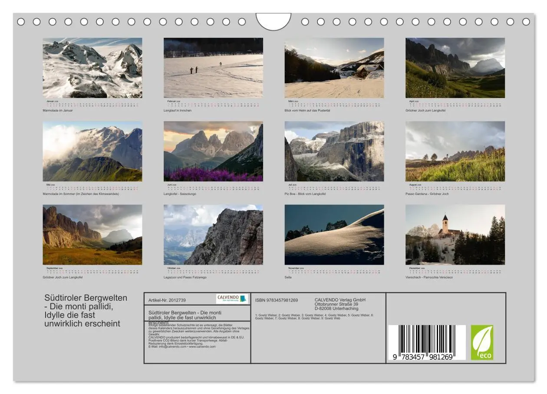547x394 pixels.
Task: Click caption 'Vierschach - Parrocchia Versciaco'
Action: tap(429, 277)
